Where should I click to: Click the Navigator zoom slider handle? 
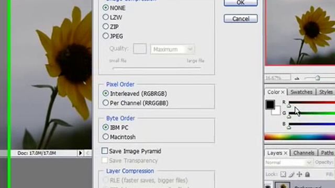(318, 78)
